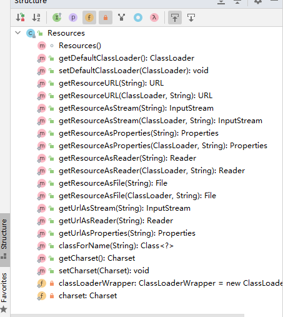Image resolution: width=283 pixels, height=317 pixels.
Task: Click method icon of classForName(String)
Action: 42,246
